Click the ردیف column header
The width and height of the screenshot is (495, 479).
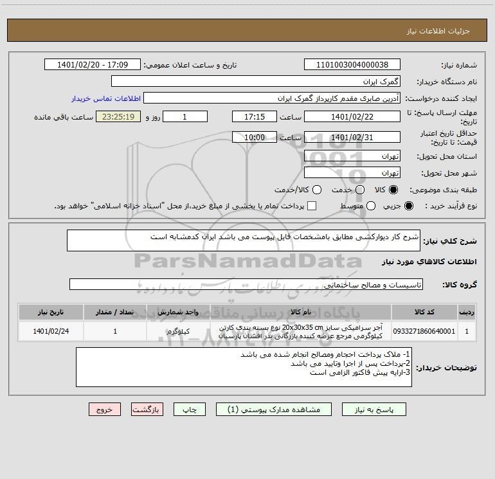tap(467, 312)
